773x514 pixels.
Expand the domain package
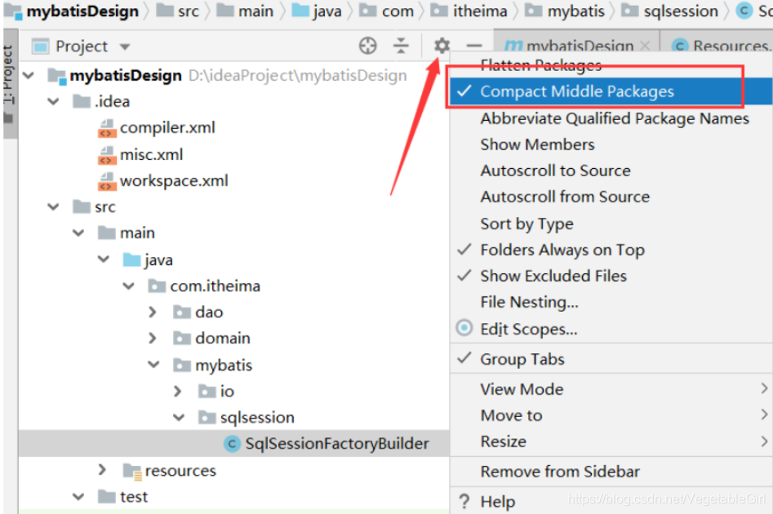point(153,338)
